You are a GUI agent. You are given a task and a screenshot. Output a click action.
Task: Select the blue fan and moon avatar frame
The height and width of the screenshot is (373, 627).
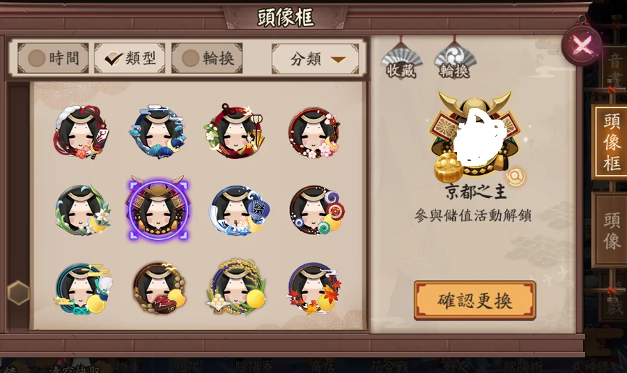(157, 132)
